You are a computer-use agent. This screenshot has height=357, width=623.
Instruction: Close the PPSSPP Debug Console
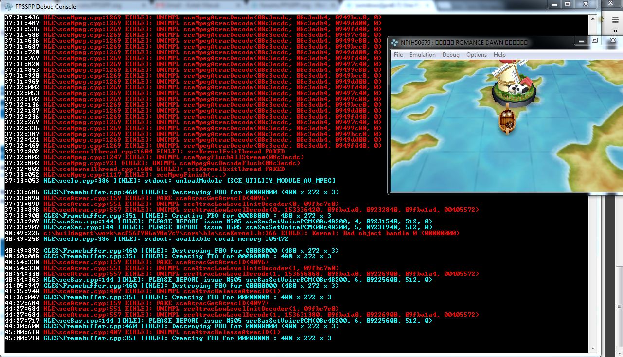click(586, 4)
